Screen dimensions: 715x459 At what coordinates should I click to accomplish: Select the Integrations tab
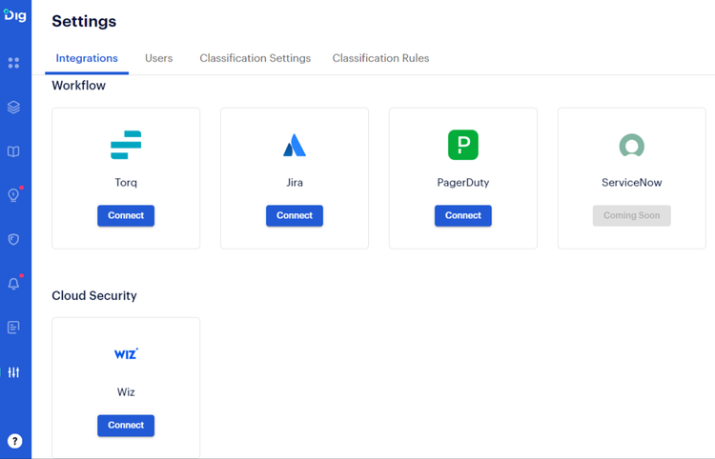[x=87, y=58]
